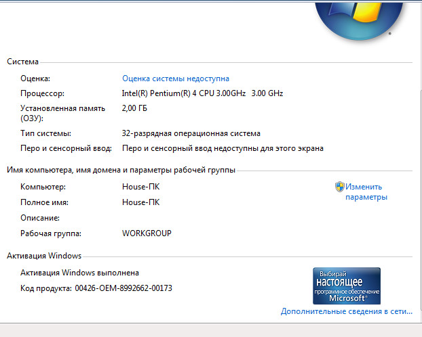422x337 pixels.
Task: Click the 'Компьютер:' value House-ПК
Action: coord(140,187)
